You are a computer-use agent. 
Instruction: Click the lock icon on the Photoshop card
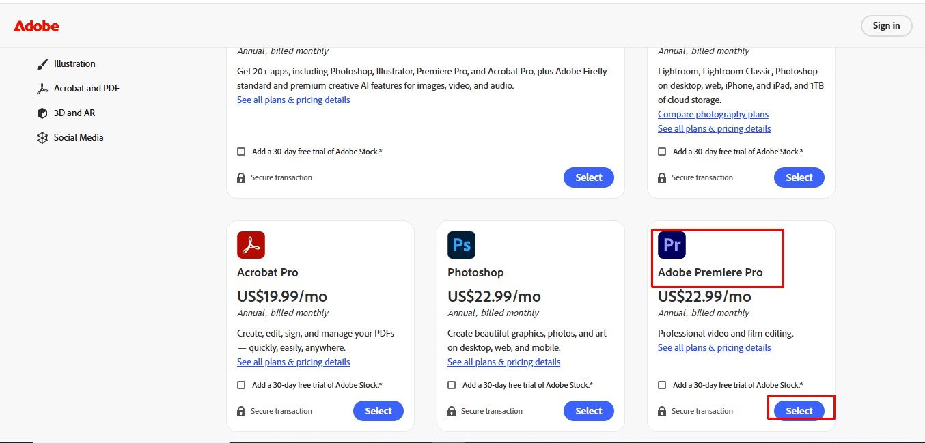(x=451, y=410)
